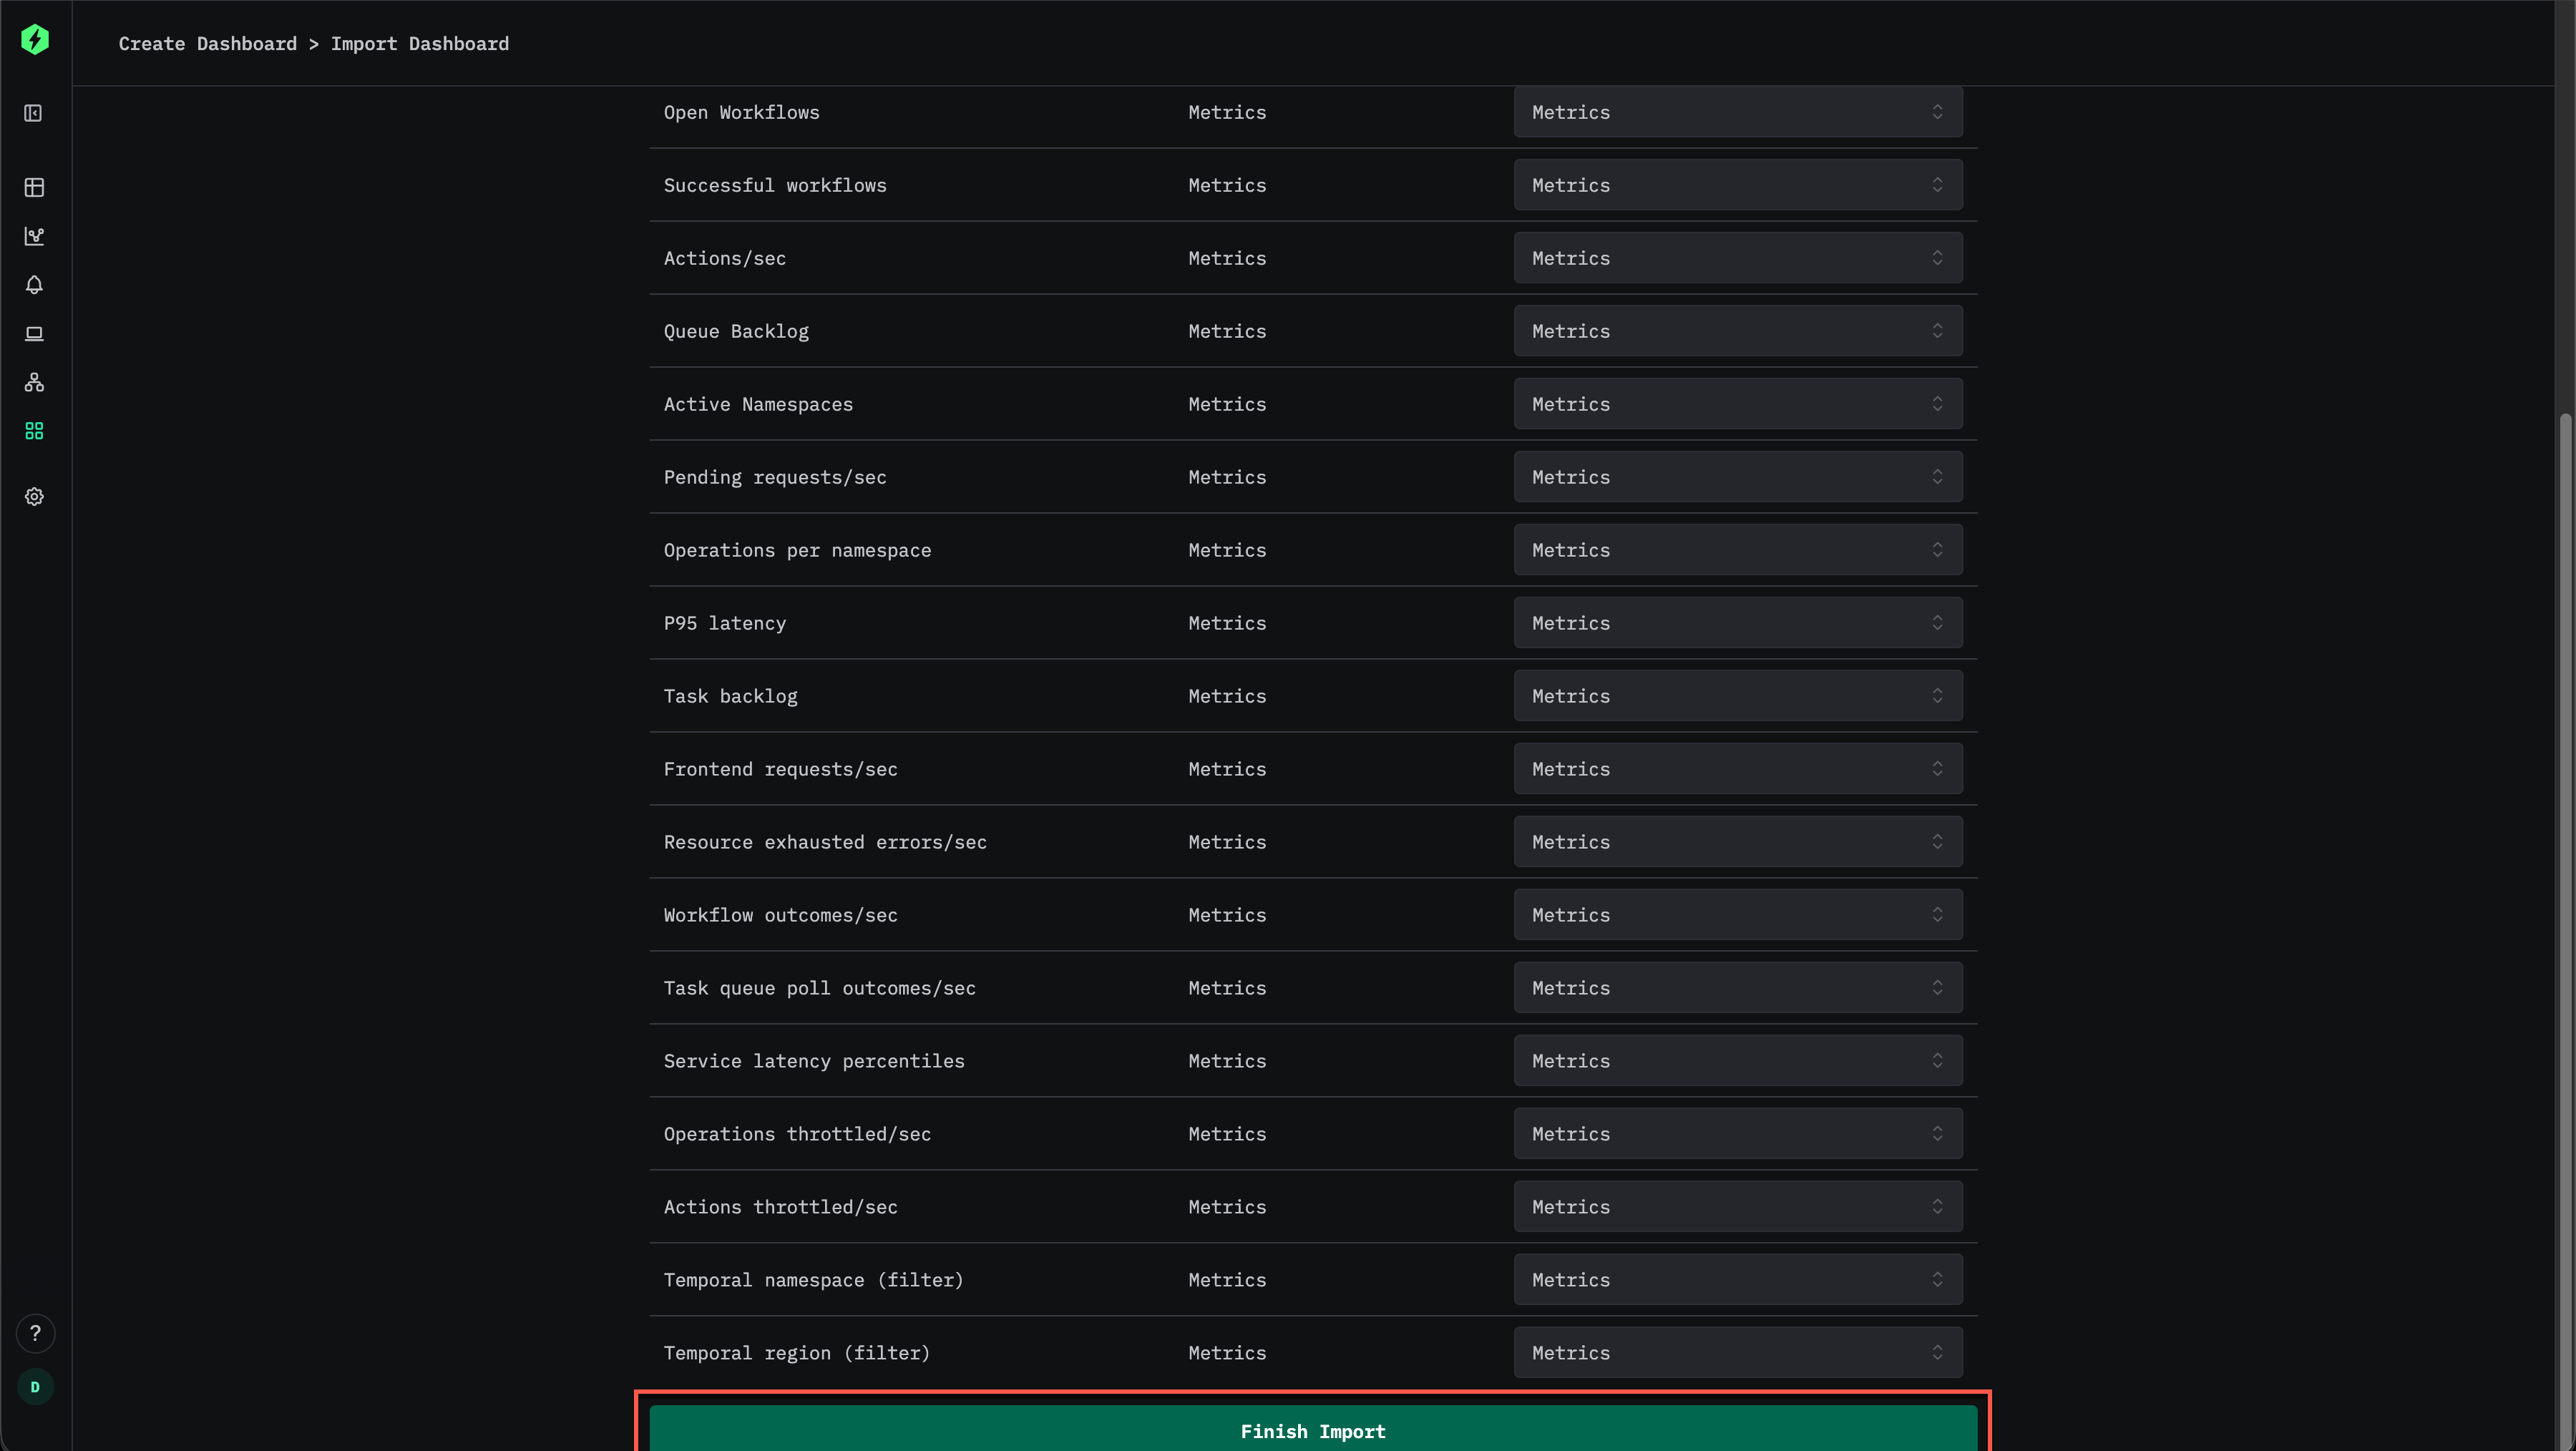Image resolution: width=2576 pixels, height=1451 pixels.
Task: Click the Finish Import button
Action: point(1312,1430)
